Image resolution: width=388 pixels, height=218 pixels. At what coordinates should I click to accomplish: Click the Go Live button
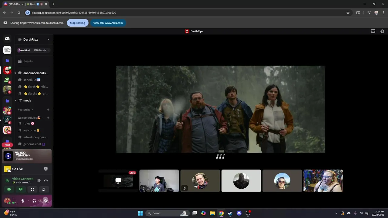(x=18, y=169)
